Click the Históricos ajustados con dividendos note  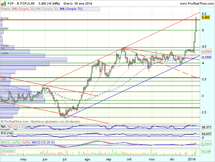coord(55,122)
